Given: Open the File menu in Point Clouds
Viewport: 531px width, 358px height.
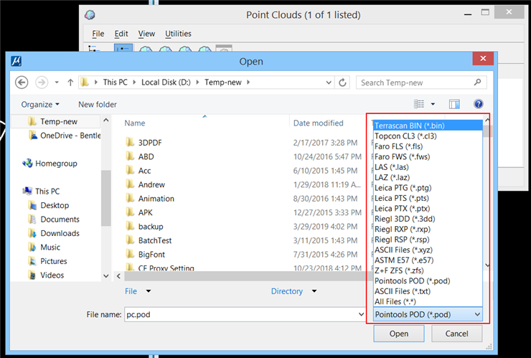Looking at the screenshot, I should click(98, 34).
